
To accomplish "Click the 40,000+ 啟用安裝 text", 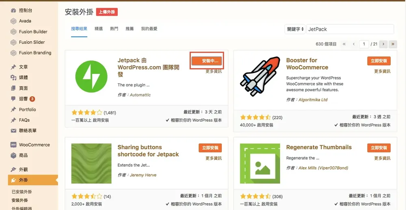I will (x=257, y=125).
